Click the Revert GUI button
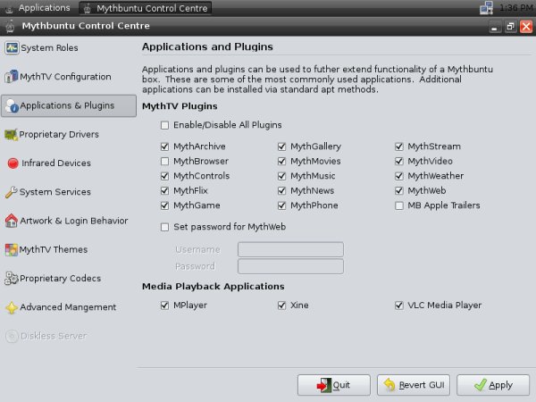 point(414,385)
